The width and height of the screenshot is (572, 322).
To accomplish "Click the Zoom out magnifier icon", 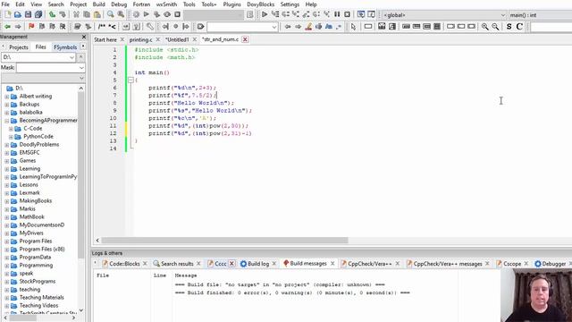I will pyautogui.click(x=495, y=27).
